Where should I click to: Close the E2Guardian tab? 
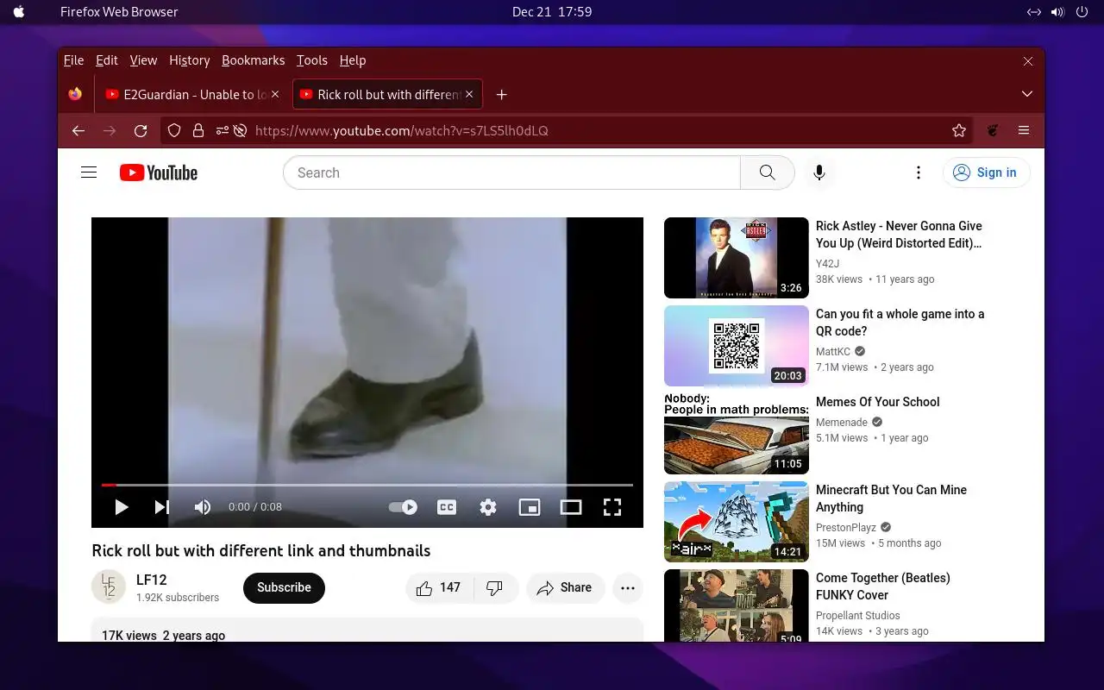[275, 94]
